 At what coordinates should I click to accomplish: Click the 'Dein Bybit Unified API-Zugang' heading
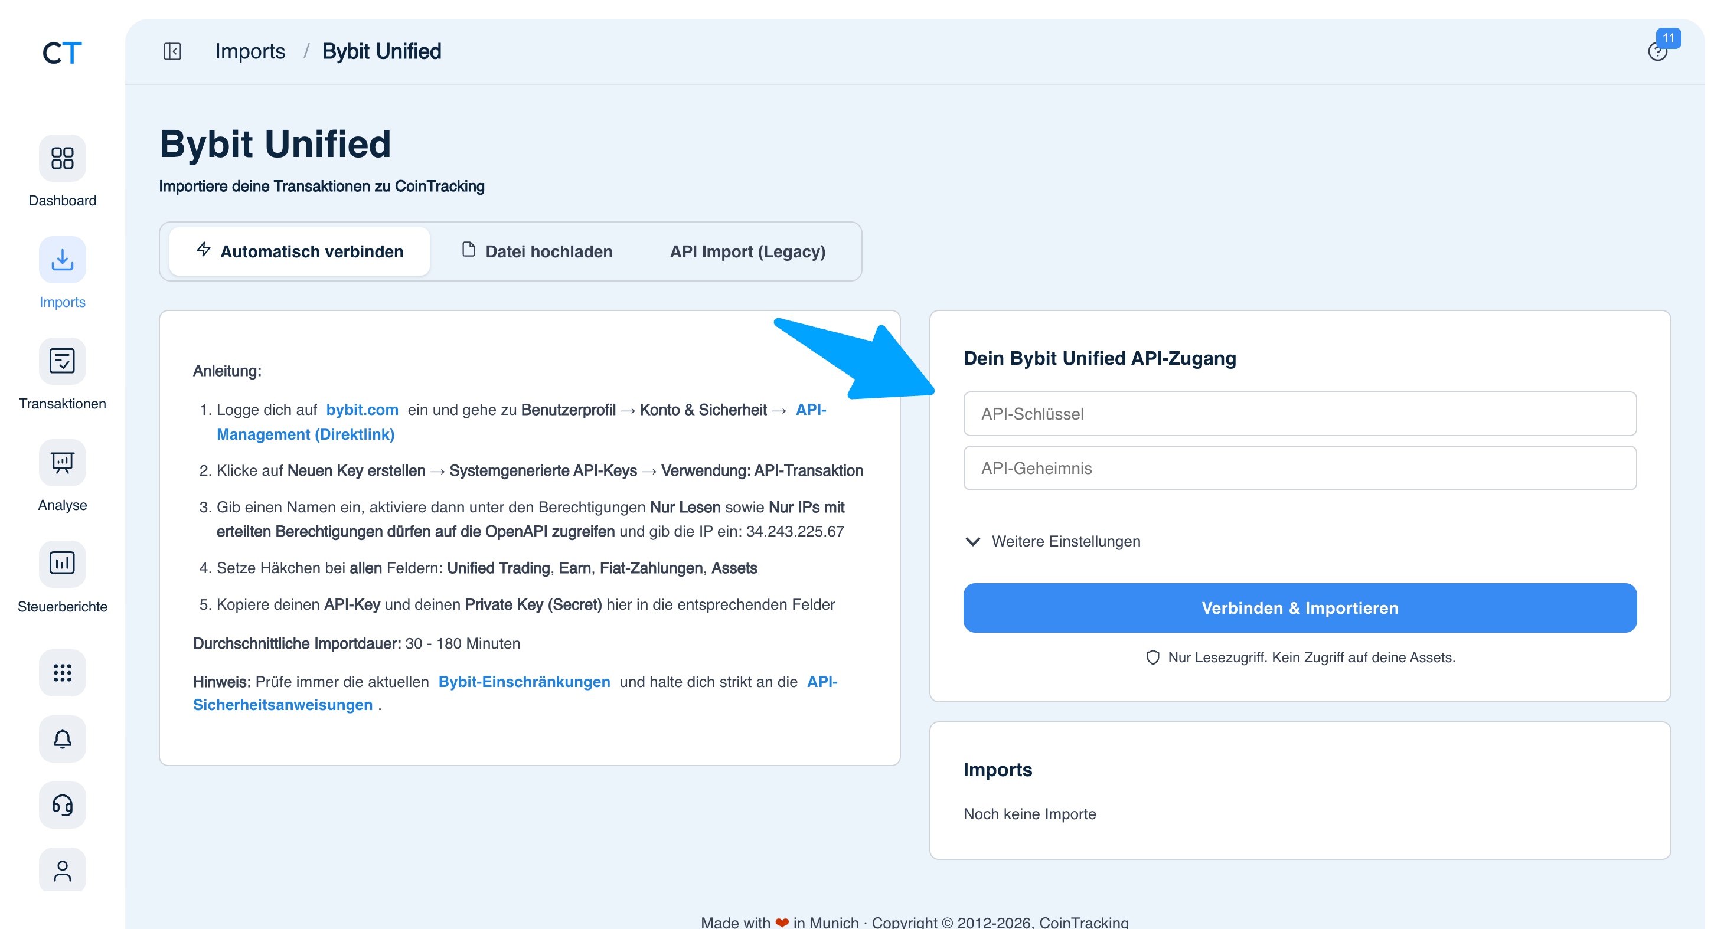point(1099,358)
